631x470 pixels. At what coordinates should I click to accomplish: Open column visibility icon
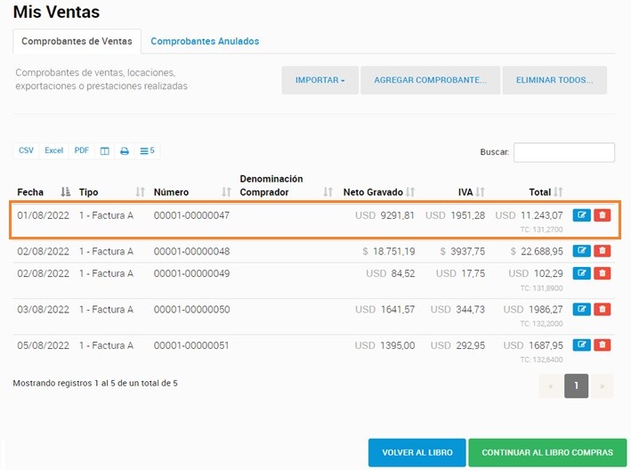tap(105, 151)
